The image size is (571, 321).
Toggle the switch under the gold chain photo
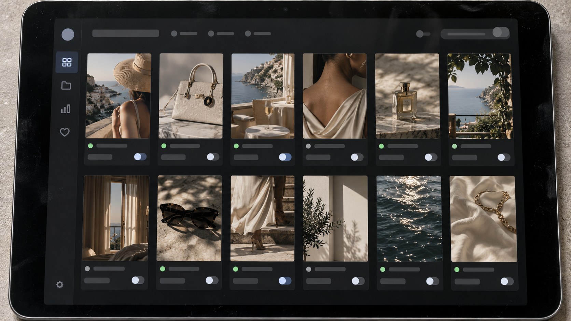(x=507, y=281)
